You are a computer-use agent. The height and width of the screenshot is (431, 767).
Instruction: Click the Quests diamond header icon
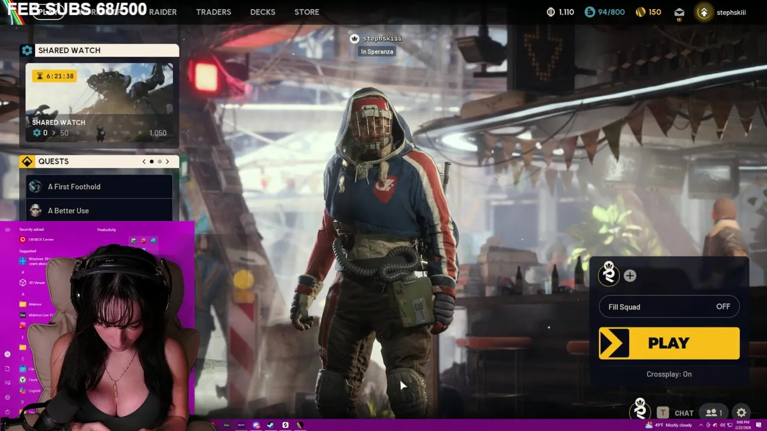27,162
